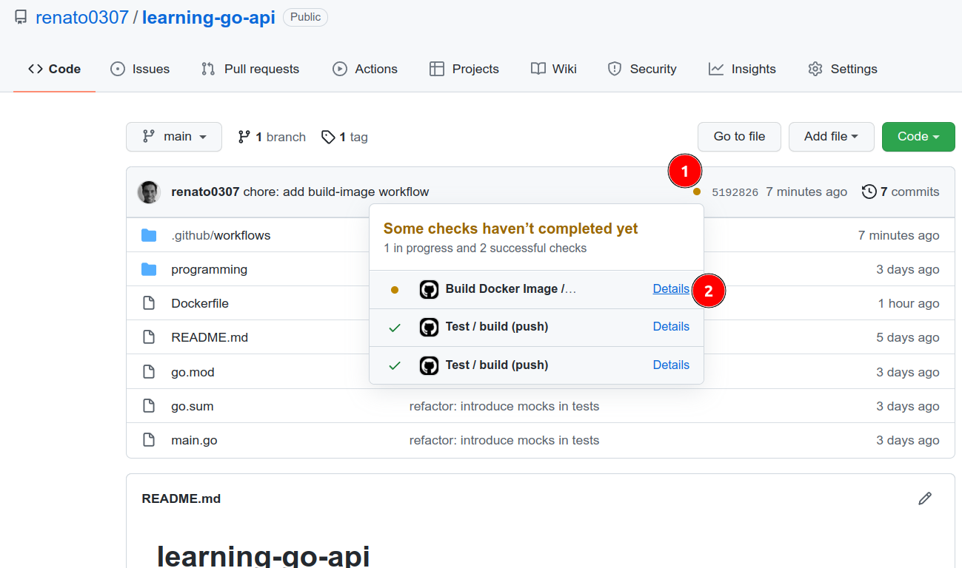
Task: Expand the green Code dropdown button
Action: (x=918, y=137)
